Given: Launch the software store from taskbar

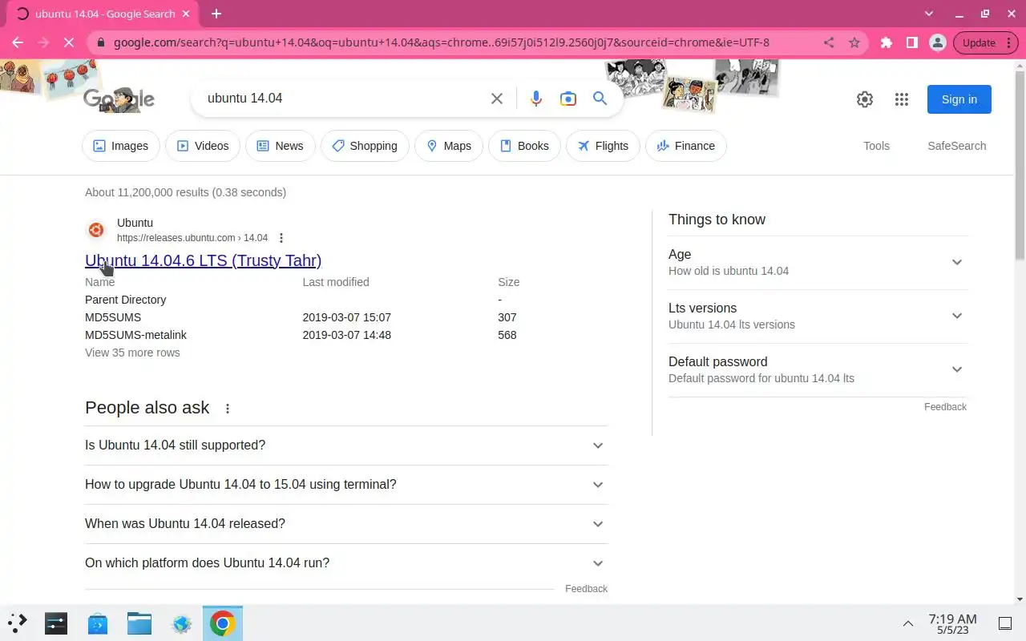Looking at the screenshot, I should [98, 623].
